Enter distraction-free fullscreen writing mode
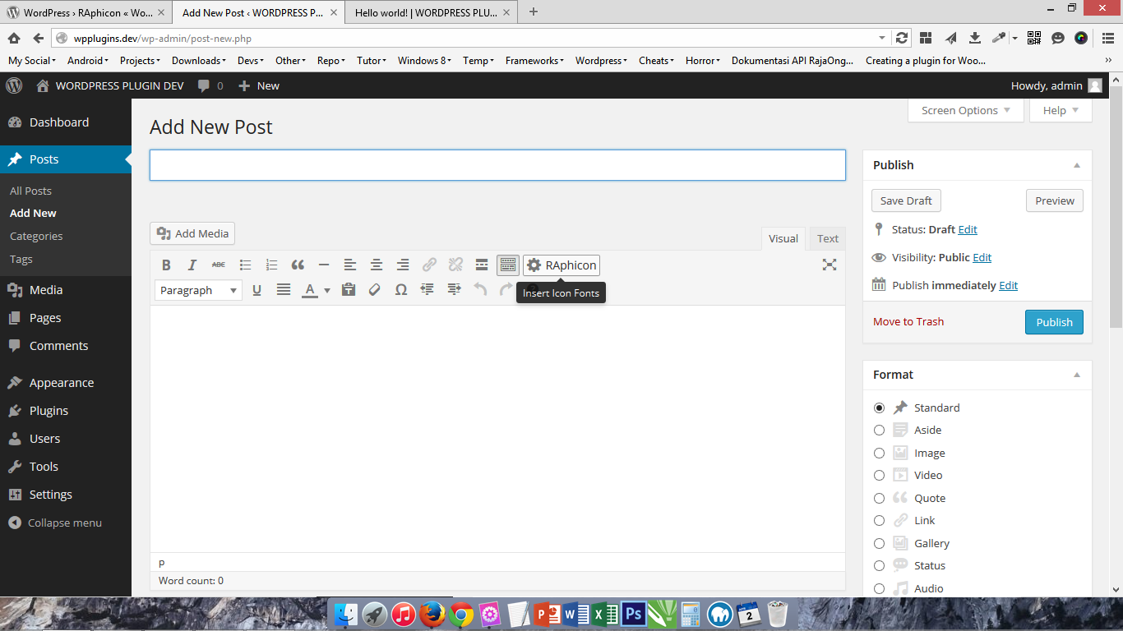The width and height of the screenshot is (1123, 631). pos(830,265)
